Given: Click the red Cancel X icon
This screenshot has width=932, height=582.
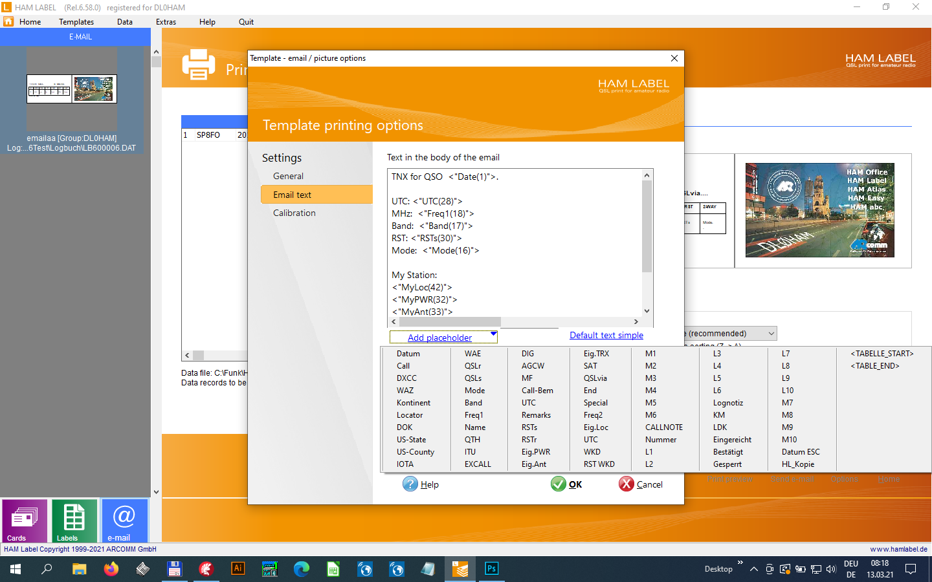Looking at the screenshot, I should coord(627,484).
